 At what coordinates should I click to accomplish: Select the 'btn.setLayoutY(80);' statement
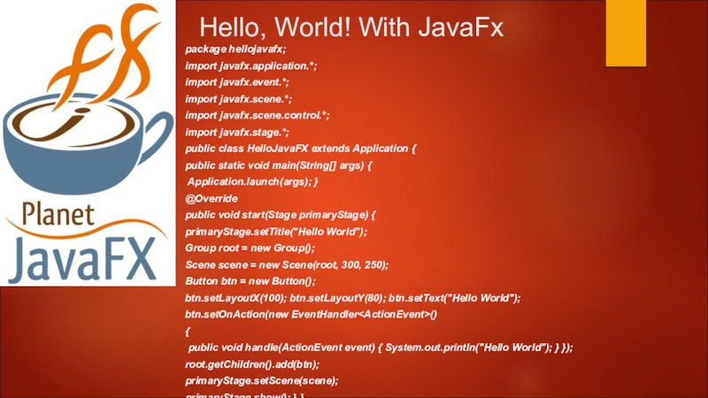[x=338, y=298]
